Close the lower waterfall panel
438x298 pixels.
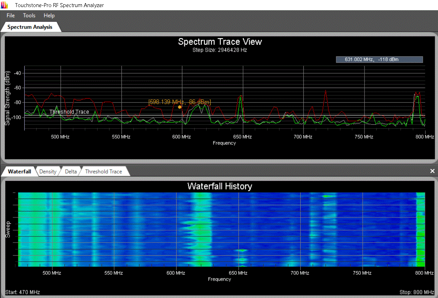tap(432, 171)
